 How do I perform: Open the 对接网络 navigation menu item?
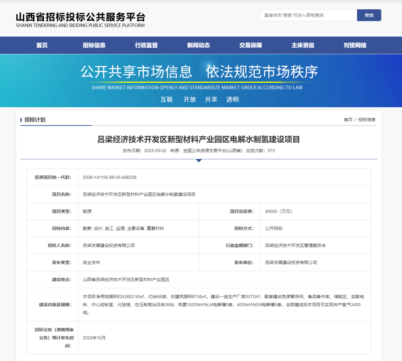click(354, 45)
